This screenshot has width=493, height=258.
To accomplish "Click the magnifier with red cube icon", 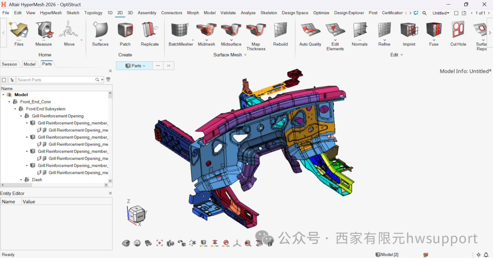I will (248, 243).
